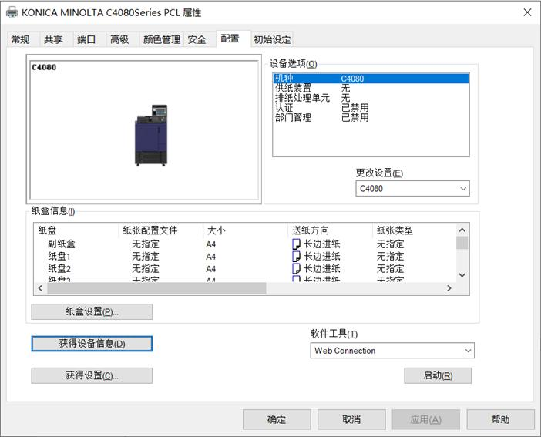This screenshot has height=437, width=541.
Task: Switch to the 初始设定 tab
Action: click(272, 39)
